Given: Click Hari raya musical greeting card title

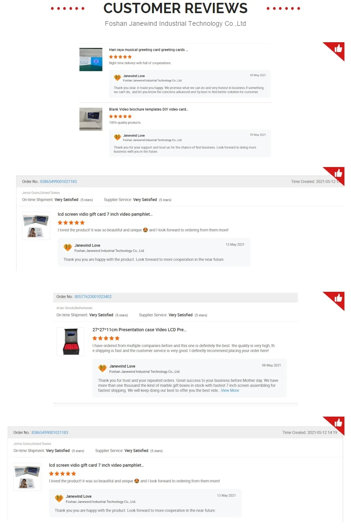Looking at the screenshot, I should click(x=148, y=50).
